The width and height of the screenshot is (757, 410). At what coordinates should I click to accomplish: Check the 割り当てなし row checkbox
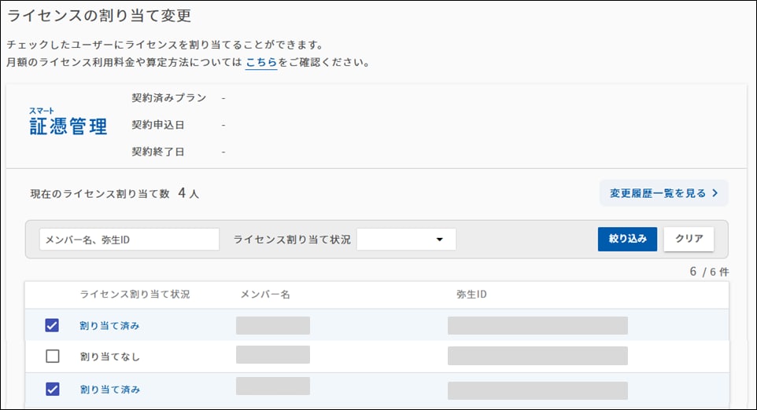53,357
